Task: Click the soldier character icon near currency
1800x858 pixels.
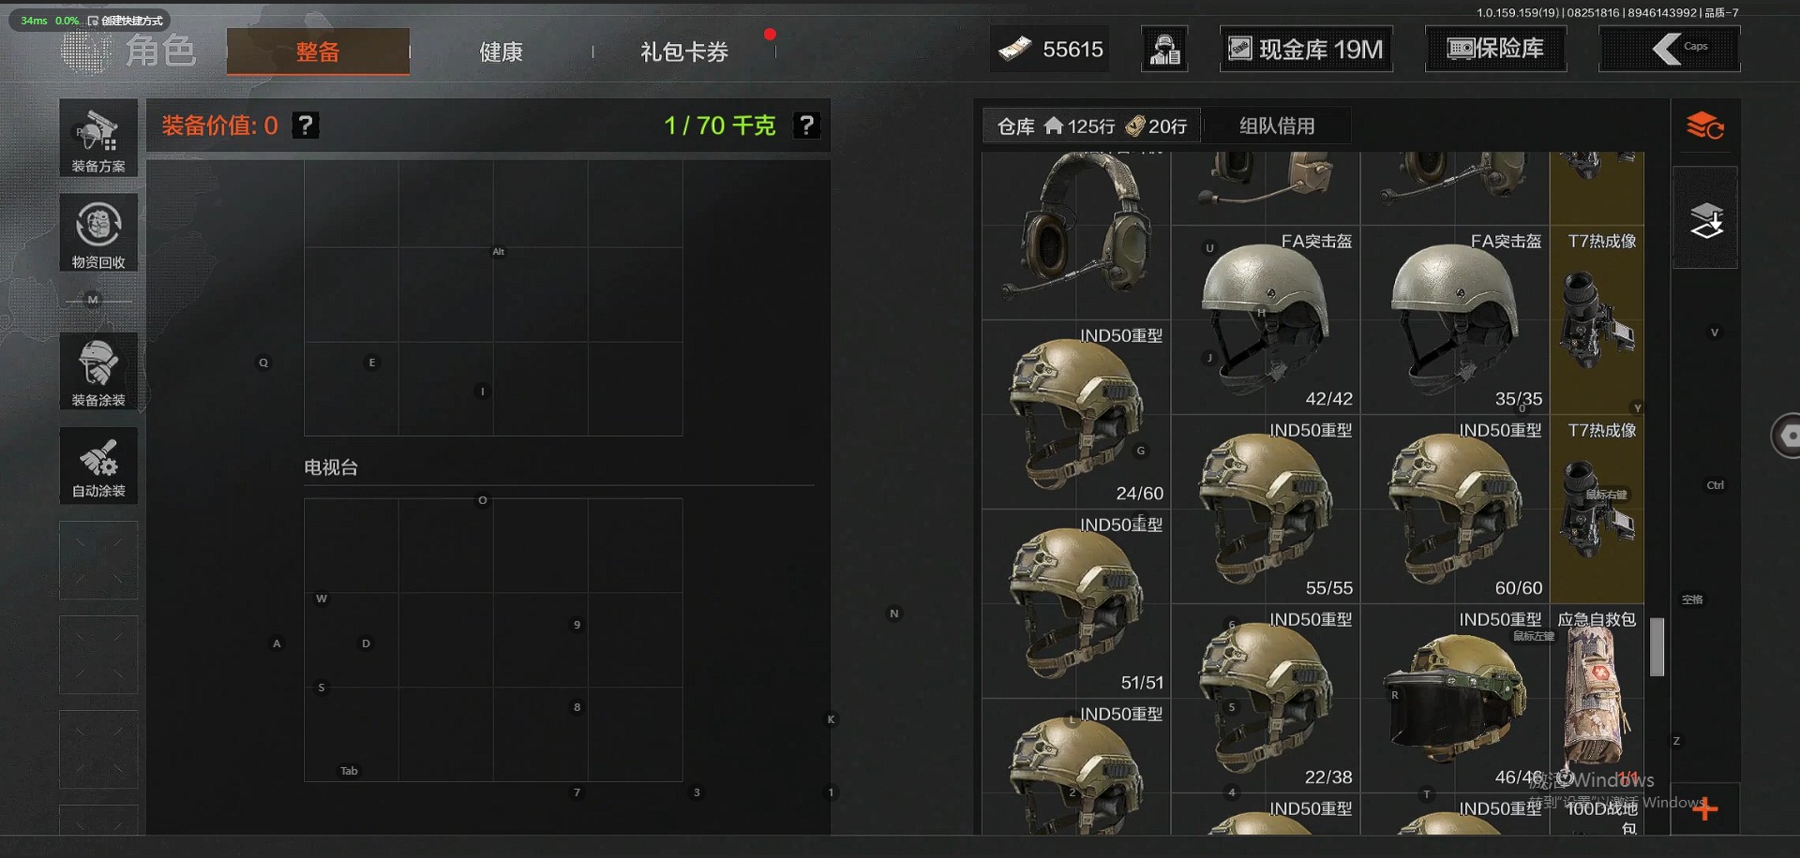Action: click(1165, 50)
